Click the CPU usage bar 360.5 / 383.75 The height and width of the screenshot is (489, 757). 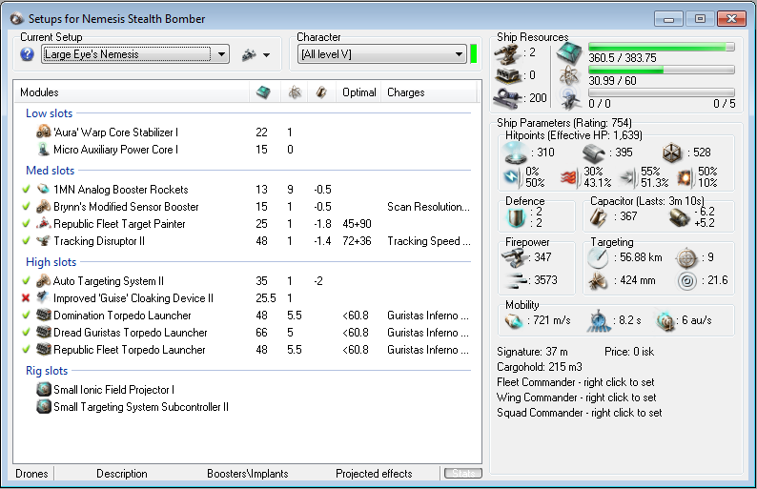coord(662,47)
